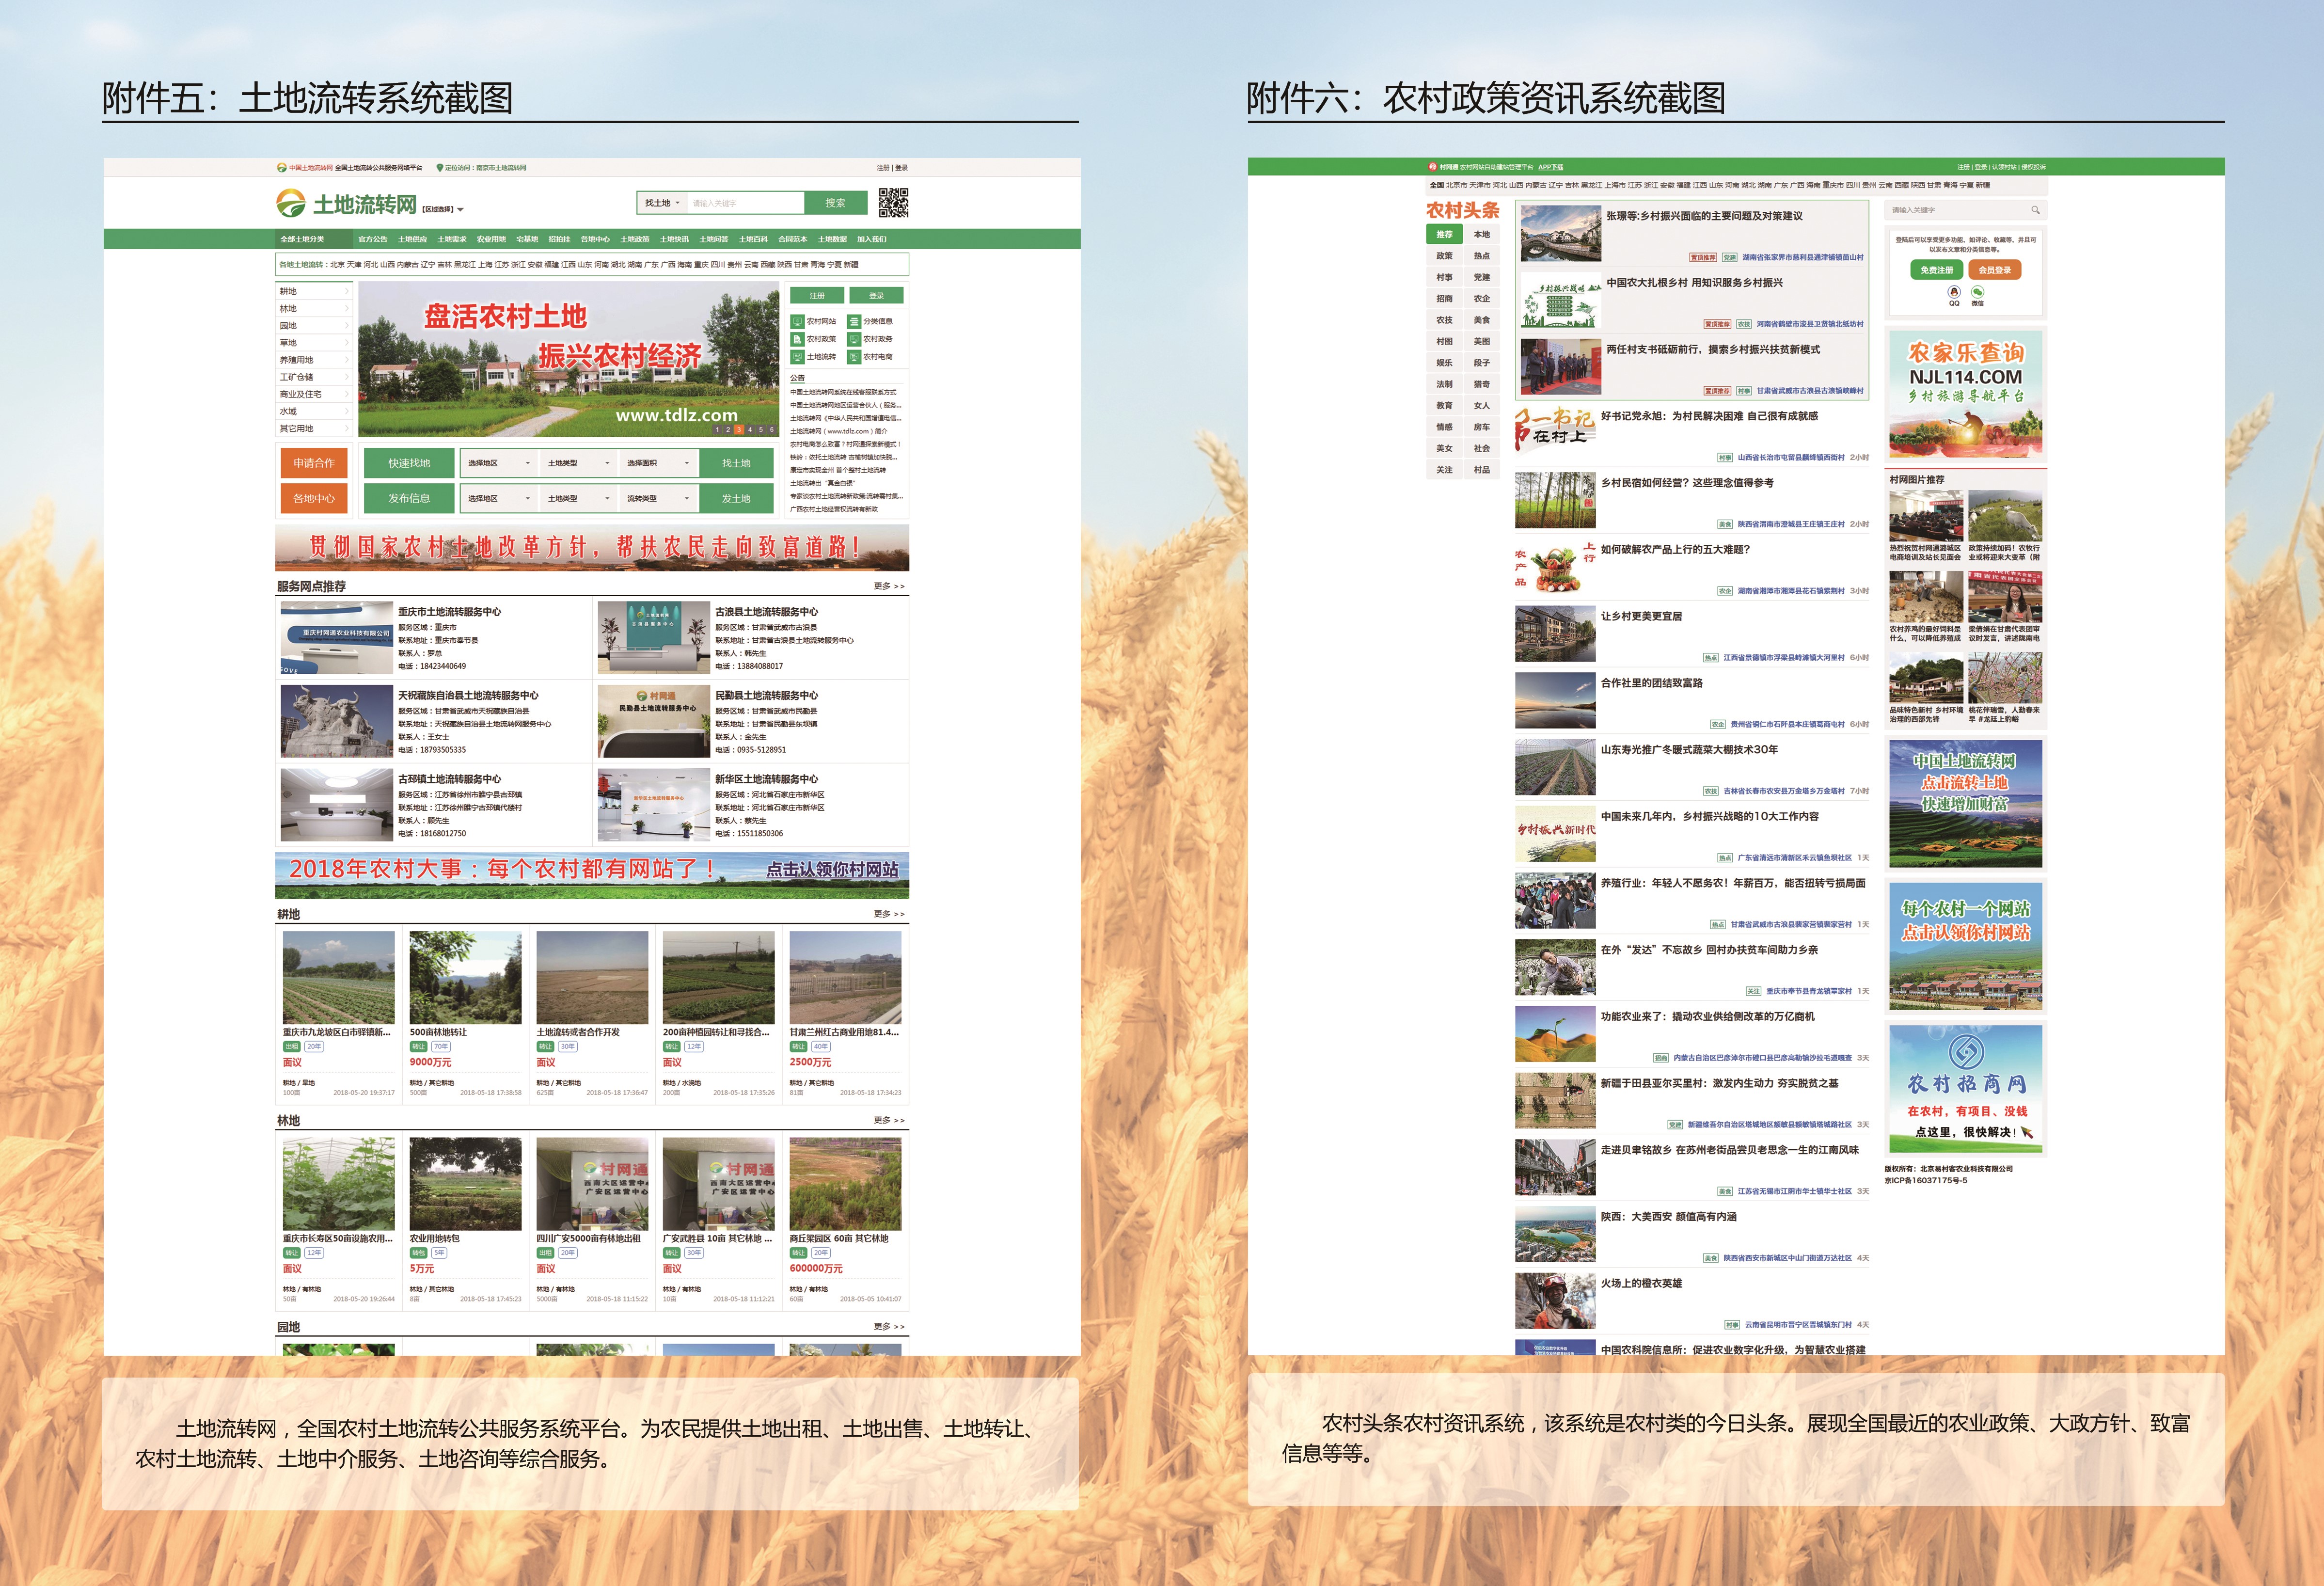Expand the 耕地 category in left sidebar
The width and height of the screenshot is (2324, 1586).
(x=314, y=292)
